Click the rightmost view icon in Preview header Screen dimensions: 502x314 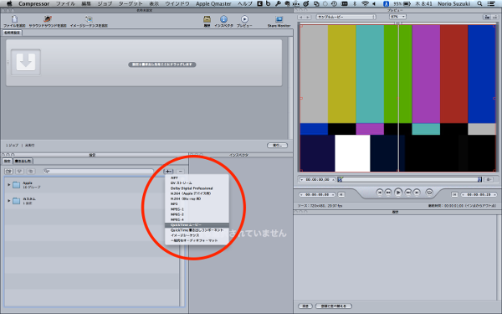[494, 17]
